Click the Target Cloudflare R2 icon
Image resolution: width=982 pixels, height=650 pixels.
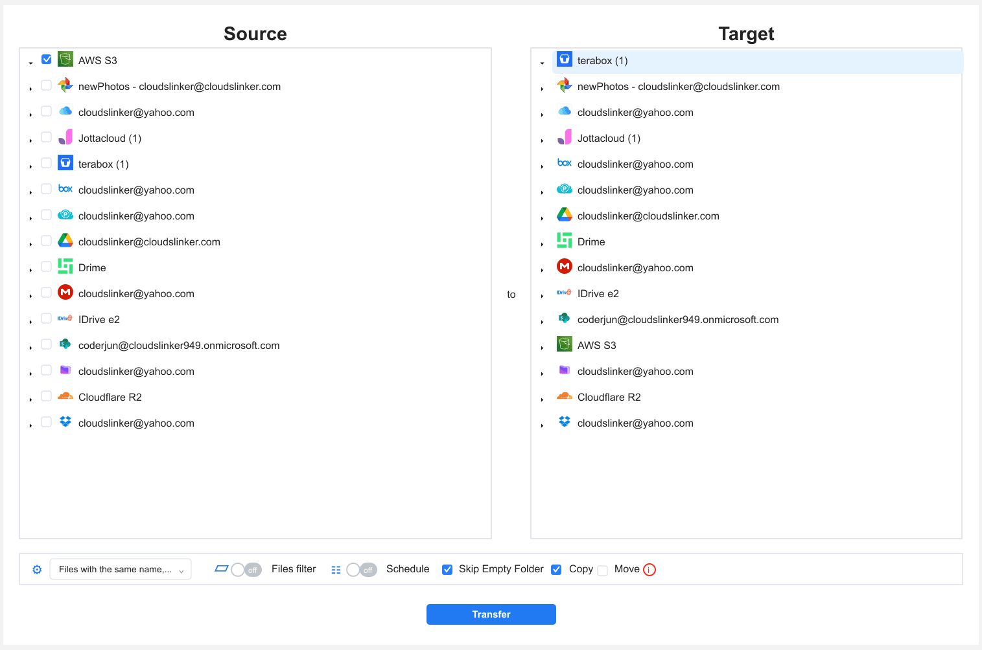coord(565,396)
